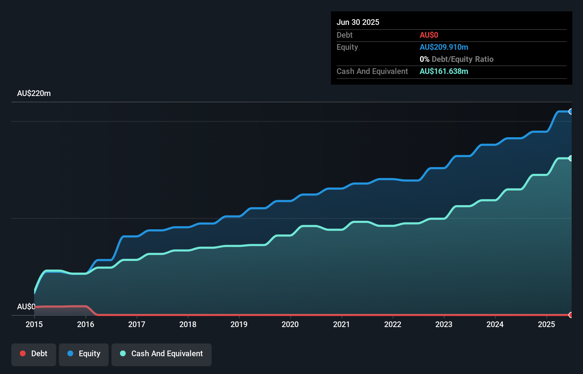Click the blue Equity legend dot

click(70, 353)
